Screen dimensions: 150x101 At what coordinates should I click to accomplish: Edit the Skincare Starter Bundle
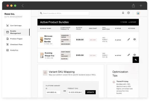[129, 39]
